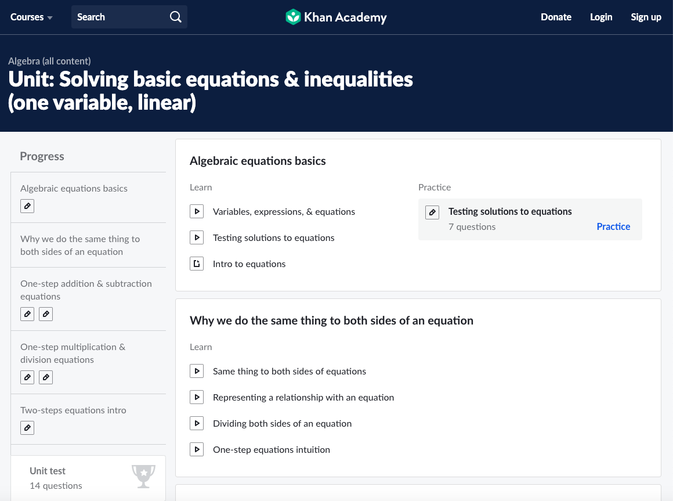Open the Intro to equations article icon
673x501 pixels.
[196, 264]
